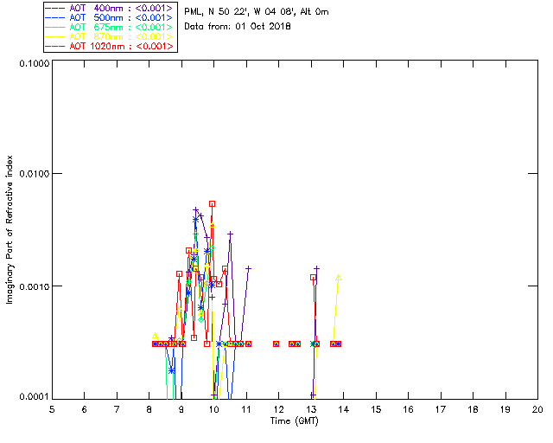The width and height of the screenshot is (553, 443).
Task: Click the AOT 1020nm red legend entry
Action: tap(111, 46)
